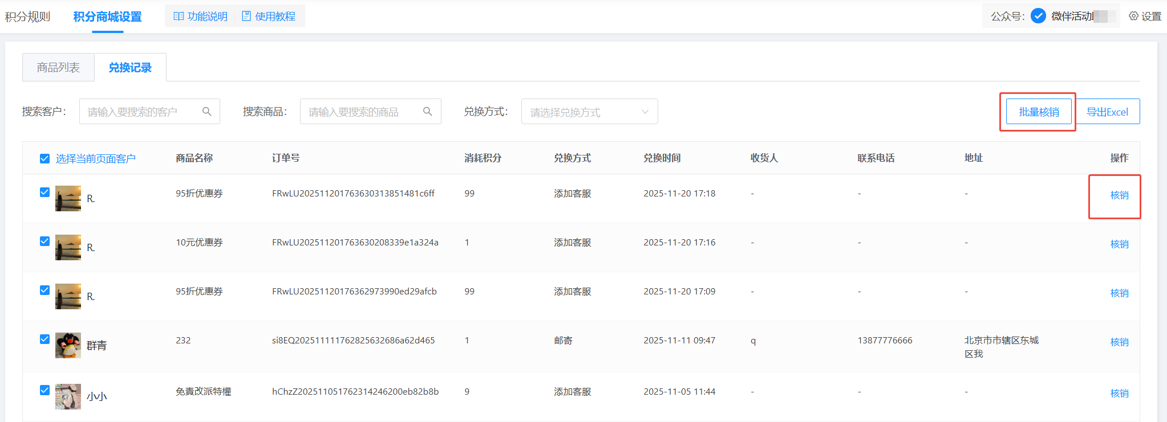Click the 使用教程 document icon
Viewport: 1167px width, 422px height.
(x=246, y=17)
